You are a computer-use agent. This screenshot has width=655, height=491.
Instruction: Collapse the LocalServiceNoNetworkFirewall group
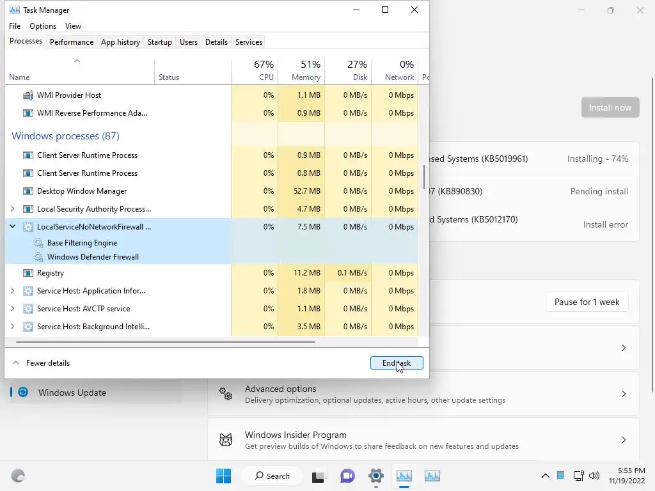coord(13,226)
